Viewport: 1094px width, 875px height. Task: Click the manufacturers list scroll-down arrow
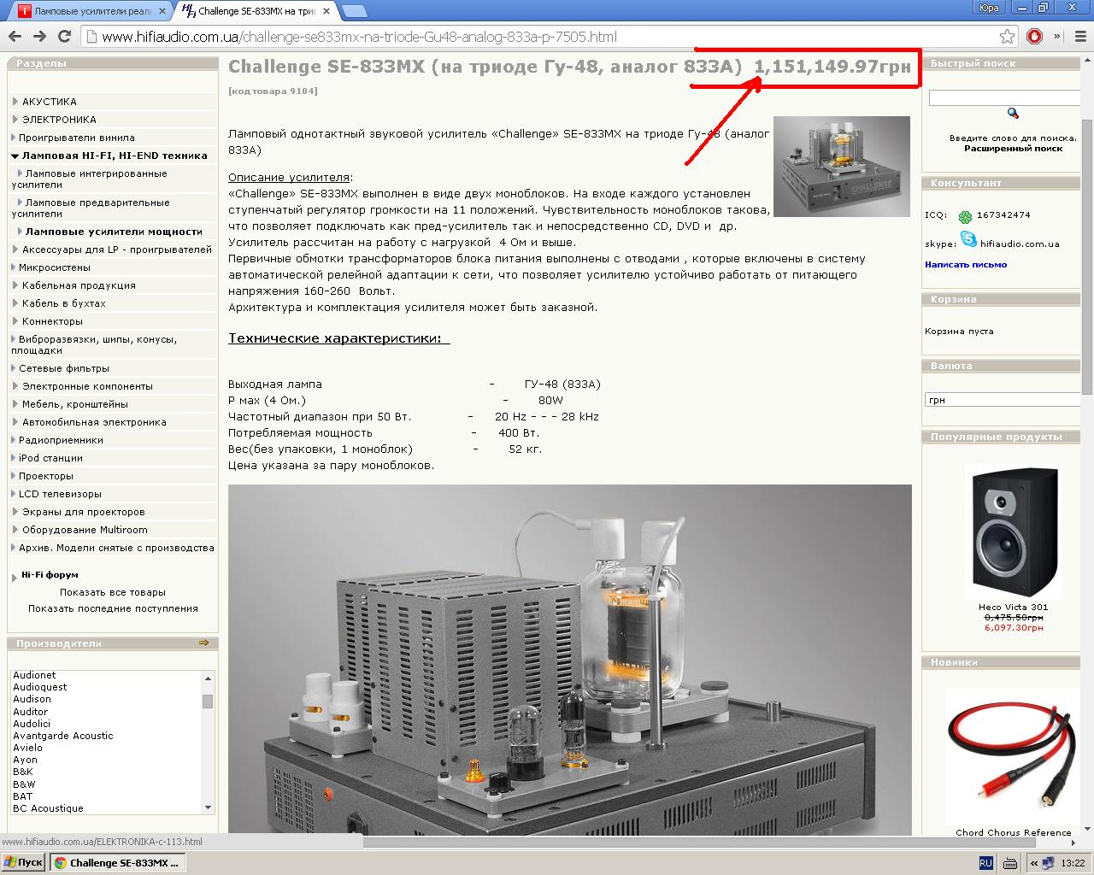[208, 807]
